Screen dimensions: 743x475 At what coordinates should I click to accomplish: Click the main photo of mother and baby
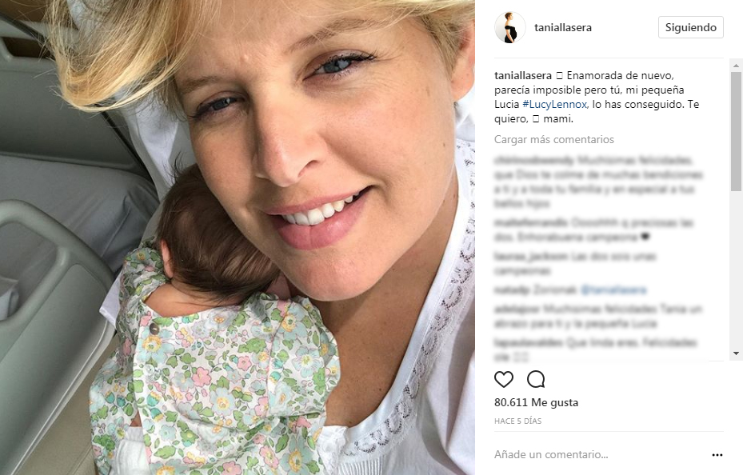[238, 237]
